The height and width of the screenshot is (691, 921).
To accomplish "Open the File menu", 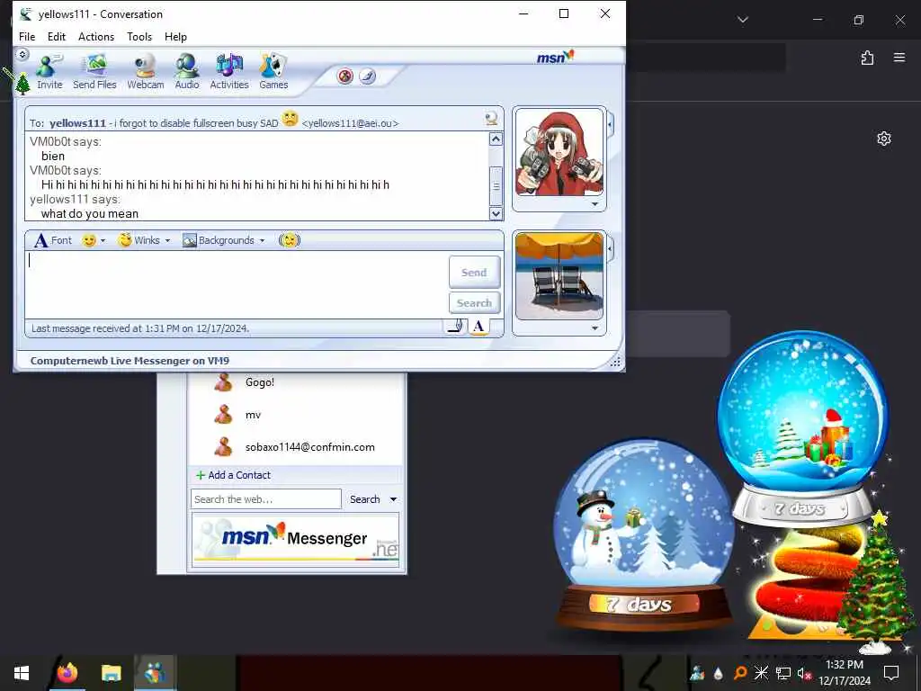I will tap(27, 36).
